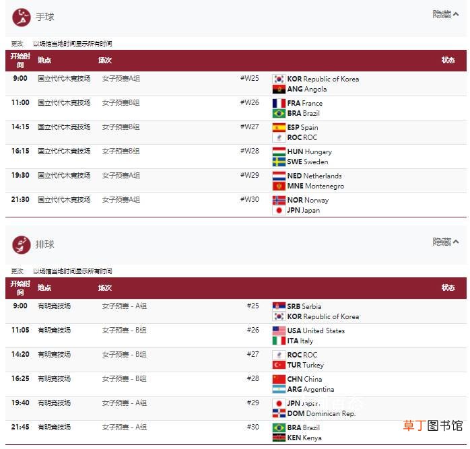Collapse the 排球 section with 隐藏
Viewport: 470px width, 449px height.
[x=445, y=242]
